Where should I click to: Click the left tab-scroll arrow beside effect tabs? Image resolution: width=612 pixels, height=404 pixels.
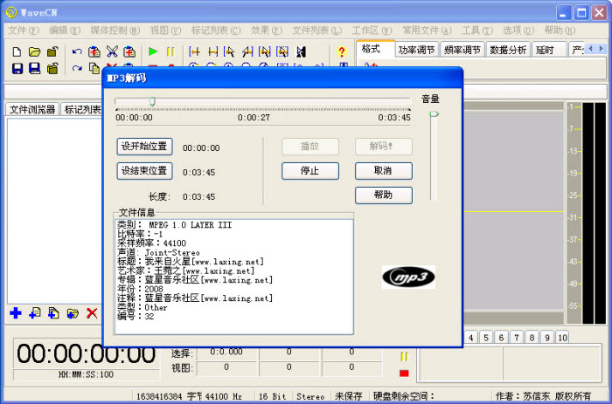tap(590, 49)
